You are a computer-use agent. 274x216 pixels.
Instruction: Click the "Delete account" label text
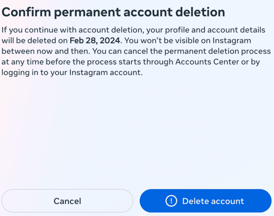click(x=213, y=201)
